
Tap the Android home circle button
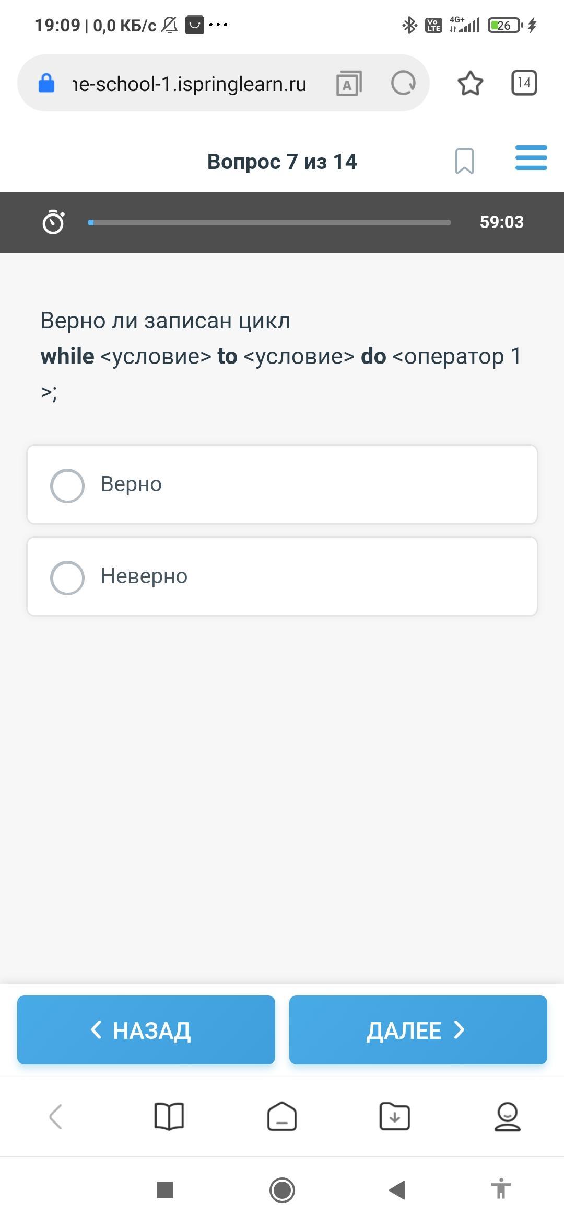pyautogui.click(x=282, y=1190)
